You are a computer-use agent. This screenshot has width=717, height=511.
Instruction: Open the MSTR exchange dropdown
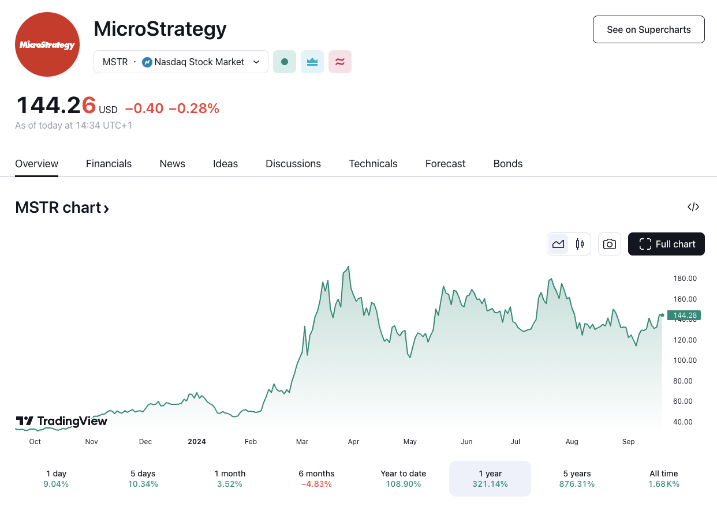tap(256, 62)
